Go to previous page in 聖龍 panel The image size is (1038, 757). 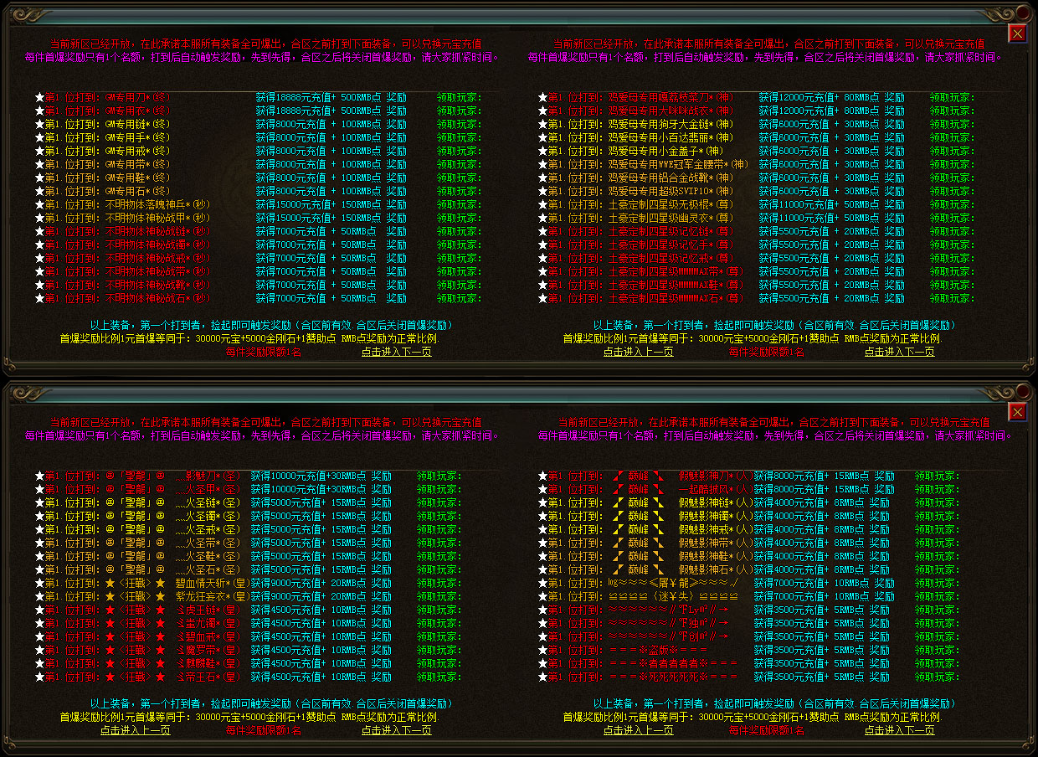tap(135, 730)
